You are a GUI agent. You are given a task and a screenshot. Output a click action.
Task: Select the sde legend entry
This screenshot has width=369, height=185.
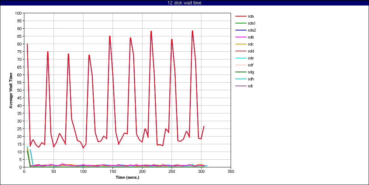coord(245,58)
